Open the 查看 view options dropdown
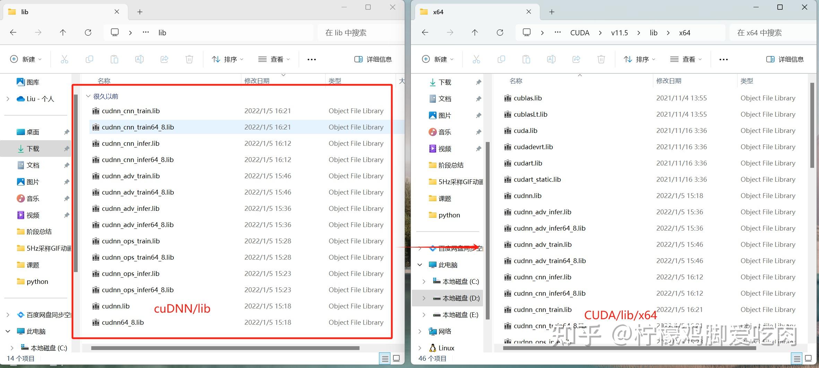This screenshot has width=819, height=368. point(274,59)
